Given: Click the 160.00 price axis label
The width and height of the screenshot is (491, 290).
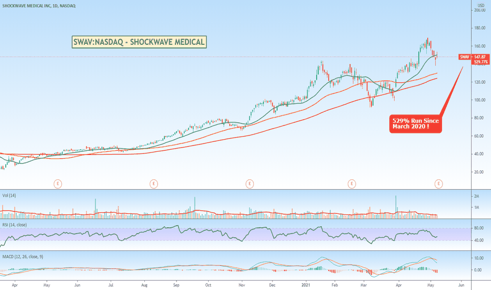Looking at the screenshot, I should pos(480,46).
